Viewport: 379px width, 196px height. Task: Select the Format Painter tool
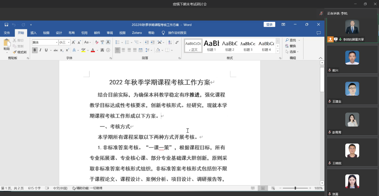pos(20,52)
